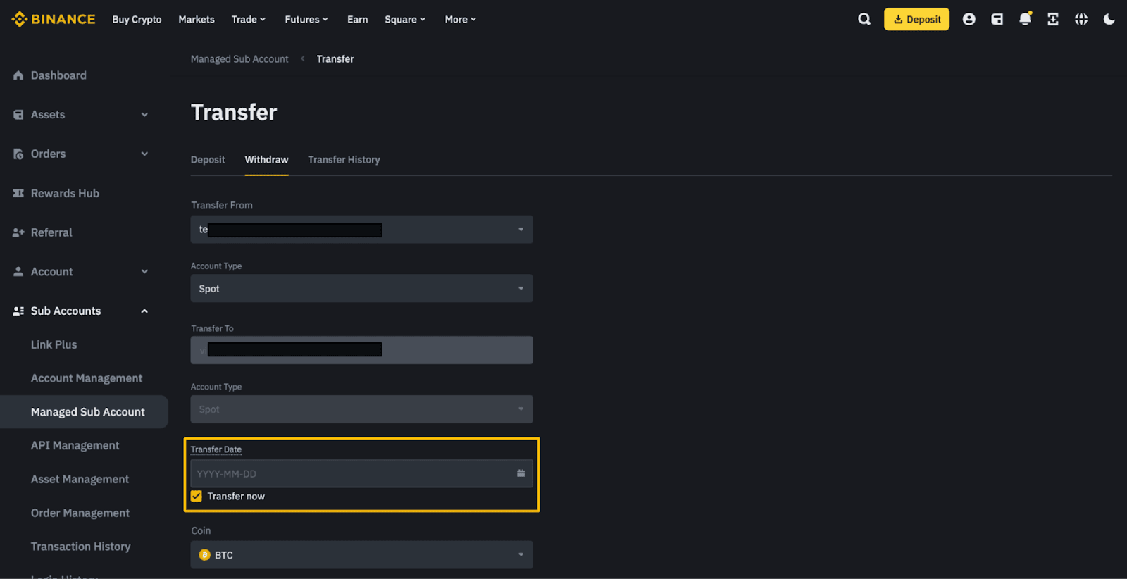Open the QR download scan icon
The height and width of the screenshot is (579, 1127).
click(1053, 19)
